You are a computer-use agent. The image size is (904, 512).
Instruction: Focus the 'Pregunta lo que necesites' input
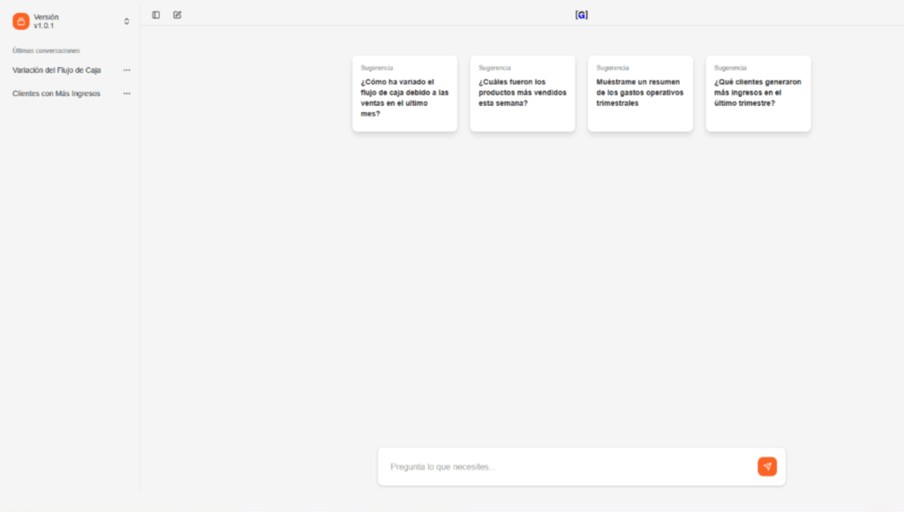pyautogui.click(x=565, y=466)
